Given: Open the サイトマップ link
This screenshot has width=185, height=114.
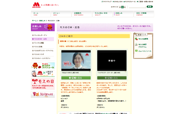Looking at the screenshot, I should click(x=106, y=2).
